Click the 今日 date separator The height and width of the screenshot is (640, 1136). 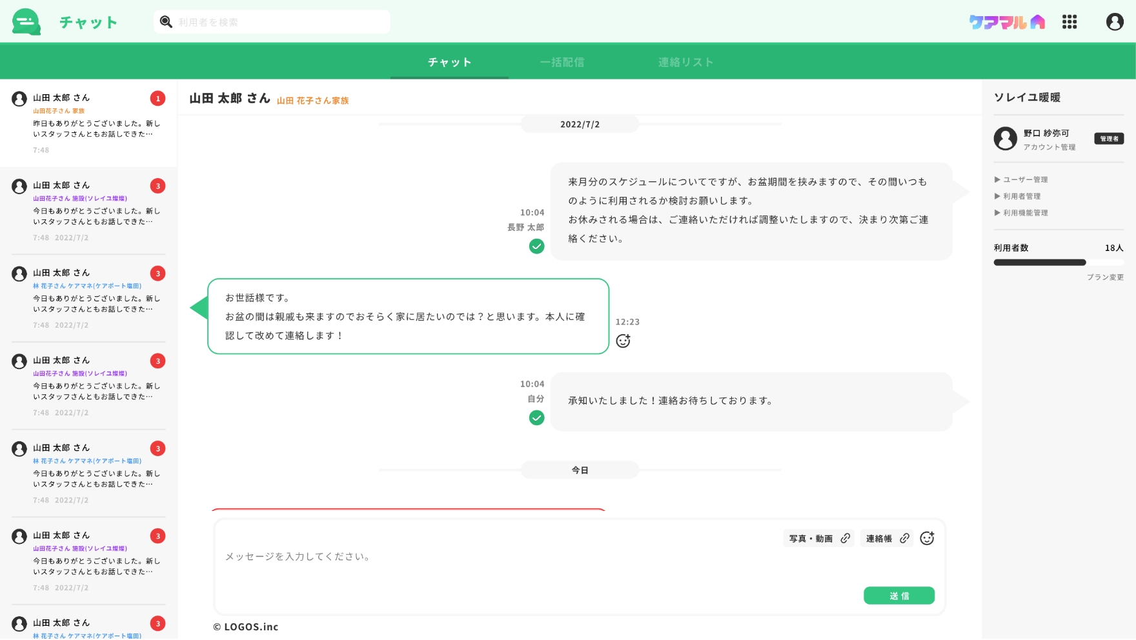580,470
